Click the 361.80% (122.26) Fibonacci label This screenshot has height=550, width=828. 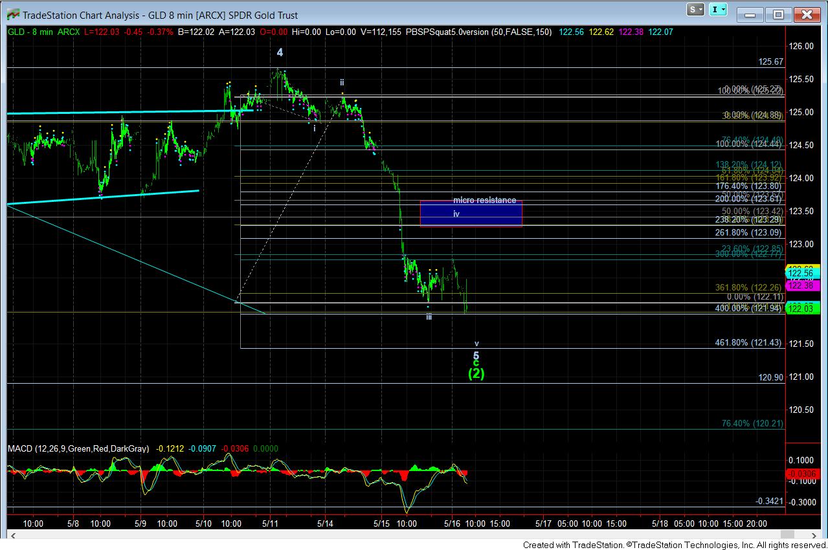coord(749,287)
